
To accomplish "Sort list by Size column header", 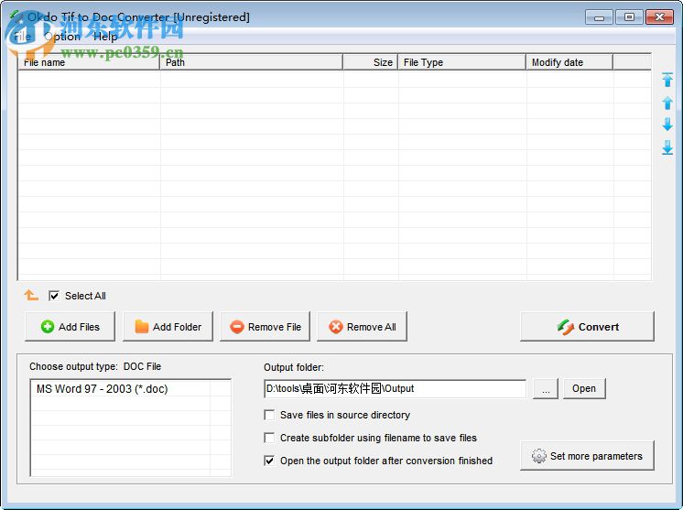I will [x=370, y=62].
